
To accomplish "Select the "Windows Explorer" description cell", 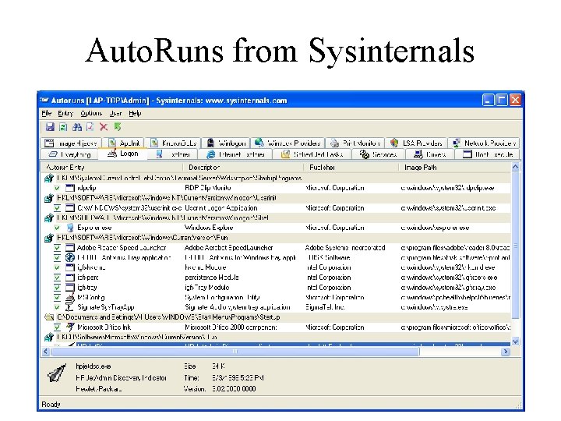I will [209, 228].
